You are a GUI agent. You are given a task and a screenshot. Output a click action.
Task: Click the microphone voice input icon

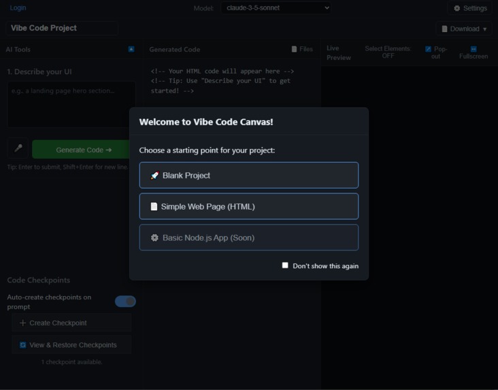point(18,148)
